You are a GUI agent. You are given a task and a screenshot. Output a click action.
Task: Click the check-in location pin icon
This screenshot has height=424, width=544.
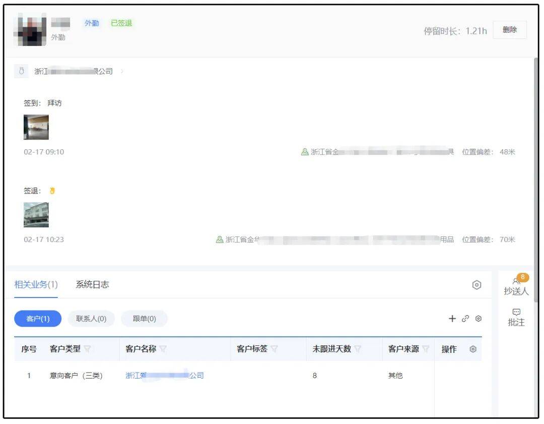[x=305, y=152]
